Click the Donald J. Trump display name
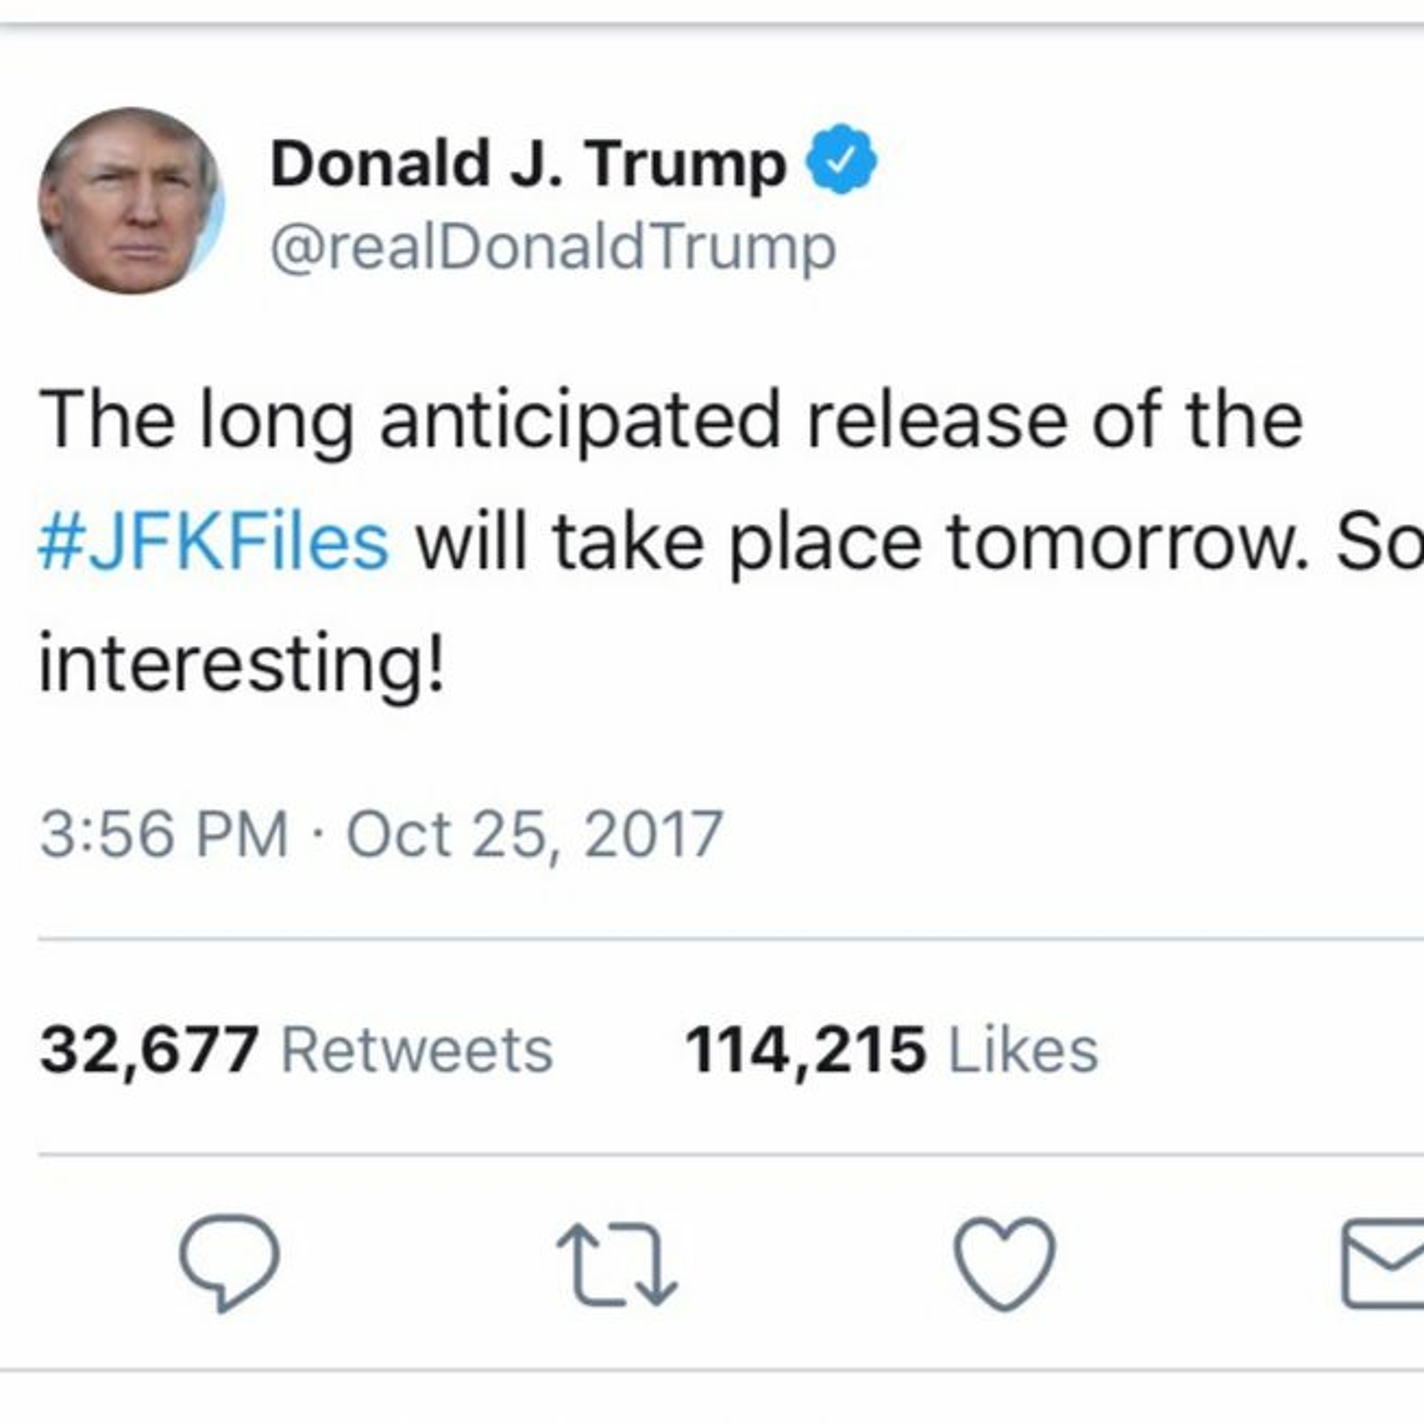The height and width of the screenshot is (1424, 1424). tap(528, 164)
